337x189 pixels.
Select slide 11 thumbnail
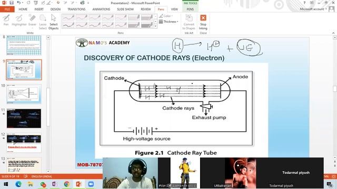pyautogui.click(x=24, y=118)
